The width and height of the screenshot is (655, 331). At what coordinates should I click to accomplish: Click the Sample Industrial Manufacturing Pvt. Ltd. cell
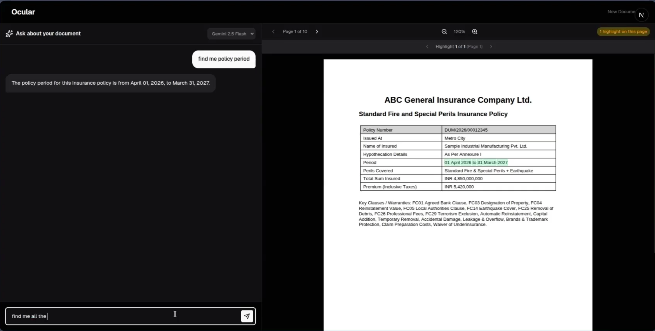click(499, 146)
